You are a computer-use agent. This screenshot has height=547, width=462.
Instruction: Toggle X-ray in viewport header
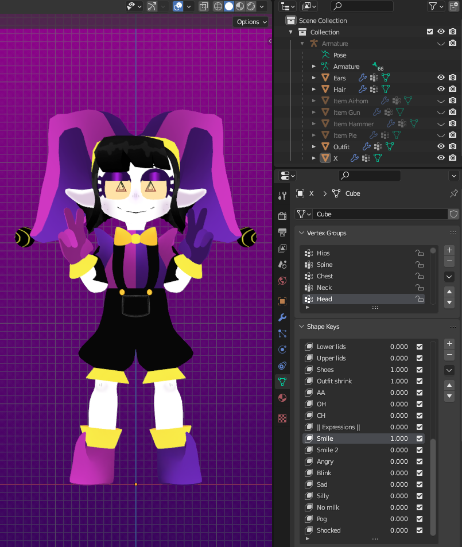tap(203, 6)
